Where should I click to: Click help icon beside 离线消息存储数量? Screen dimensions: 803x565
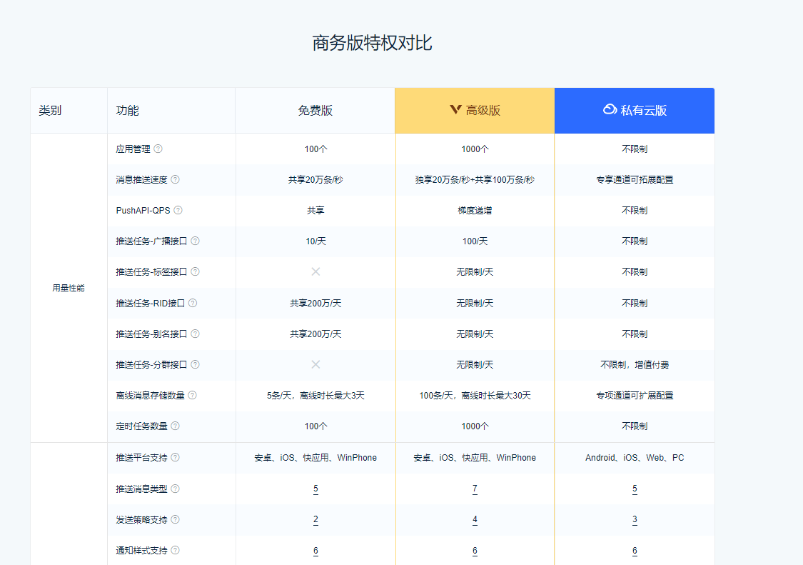click(193, 395)
